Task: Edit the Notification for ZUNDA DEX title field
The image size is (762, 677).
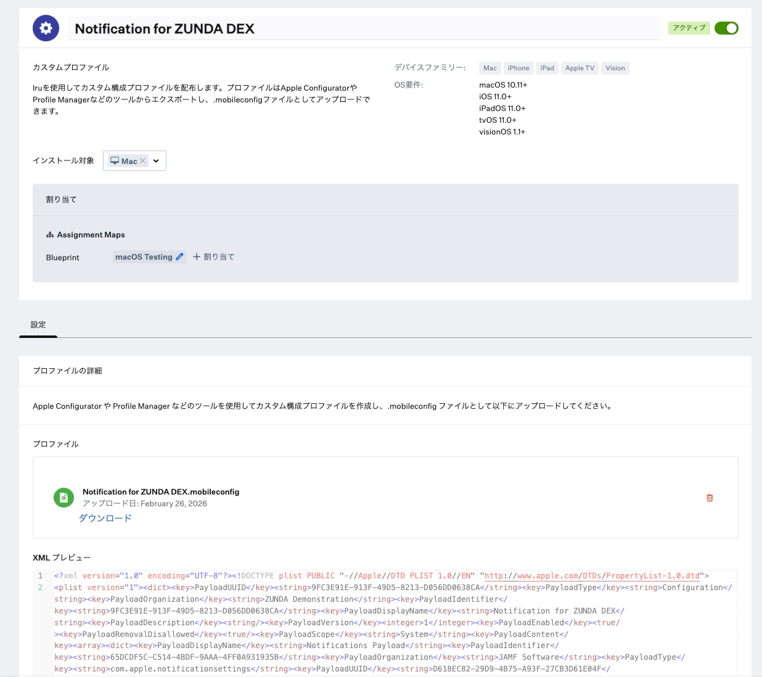Action: (364, 29)
